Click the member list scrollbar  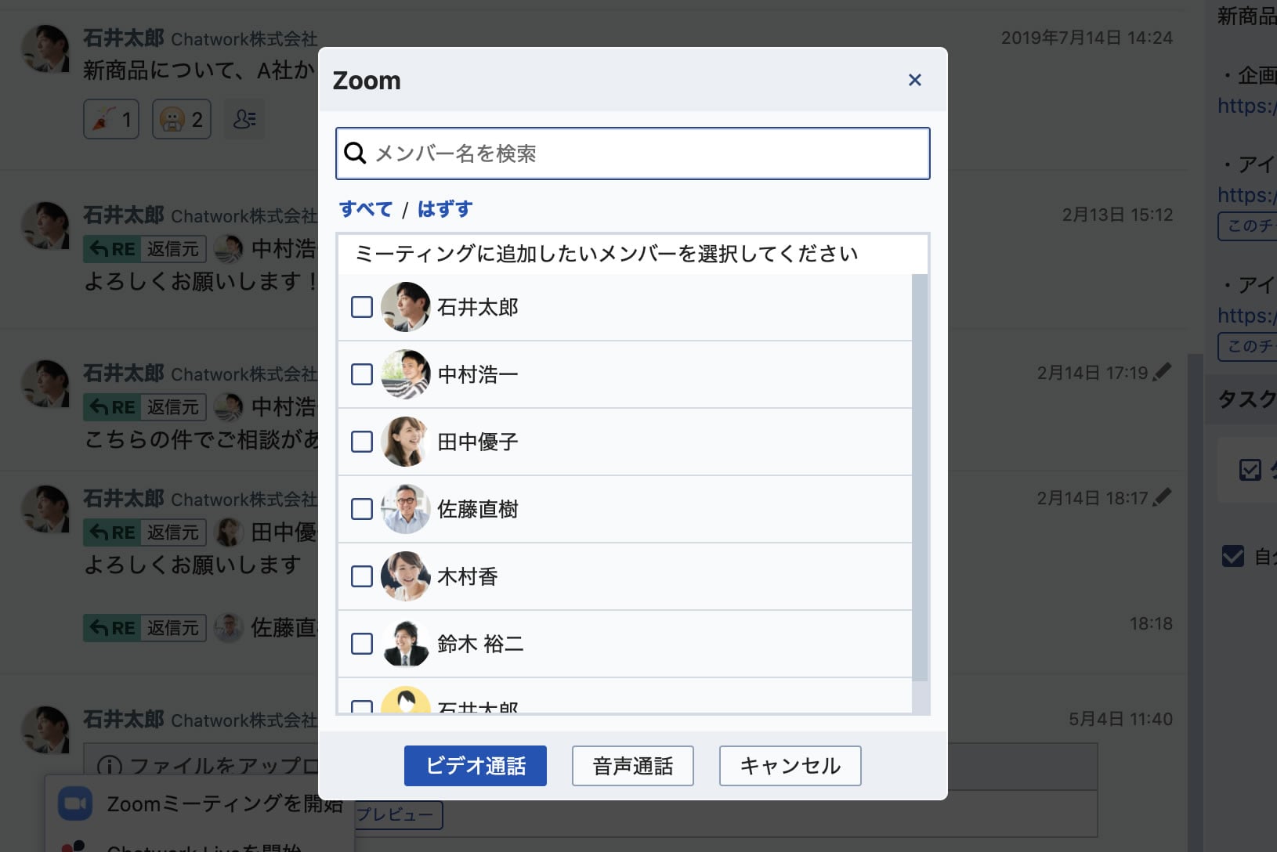pos(920,478)
